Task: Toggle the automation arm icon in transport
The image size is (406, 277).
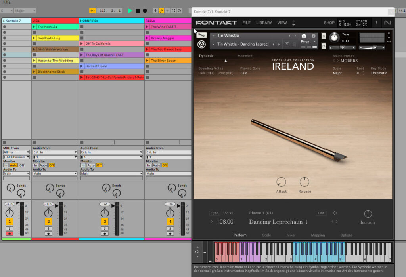Action: 161,11
